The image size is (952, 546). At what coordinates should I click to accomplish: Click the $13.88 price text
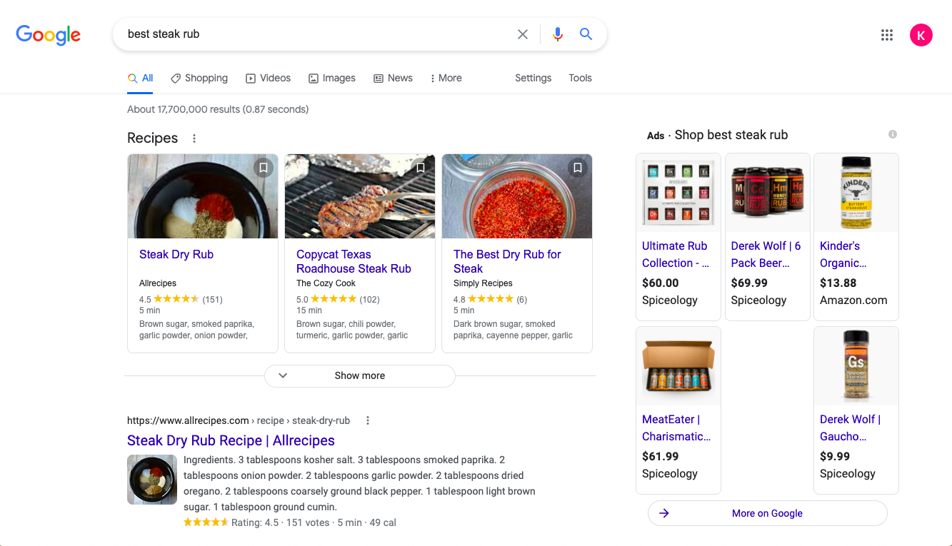(x=838, y=283)
